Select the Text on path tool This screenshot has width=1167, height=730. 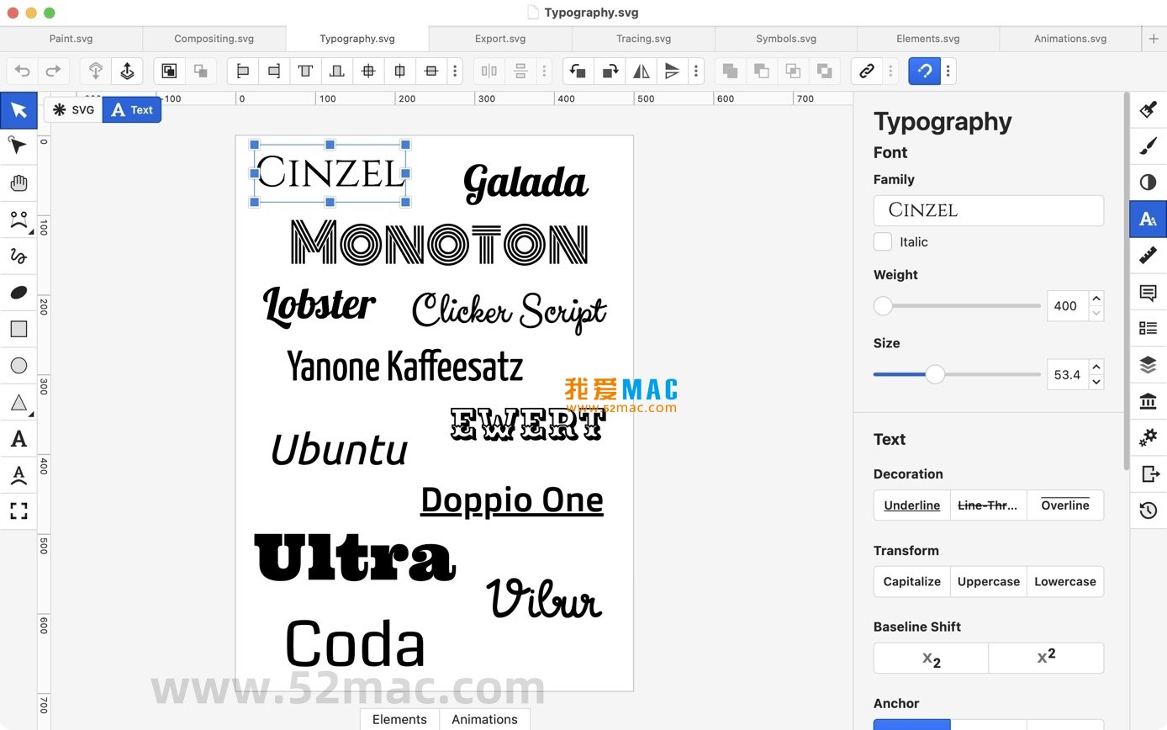click(18, 474)
